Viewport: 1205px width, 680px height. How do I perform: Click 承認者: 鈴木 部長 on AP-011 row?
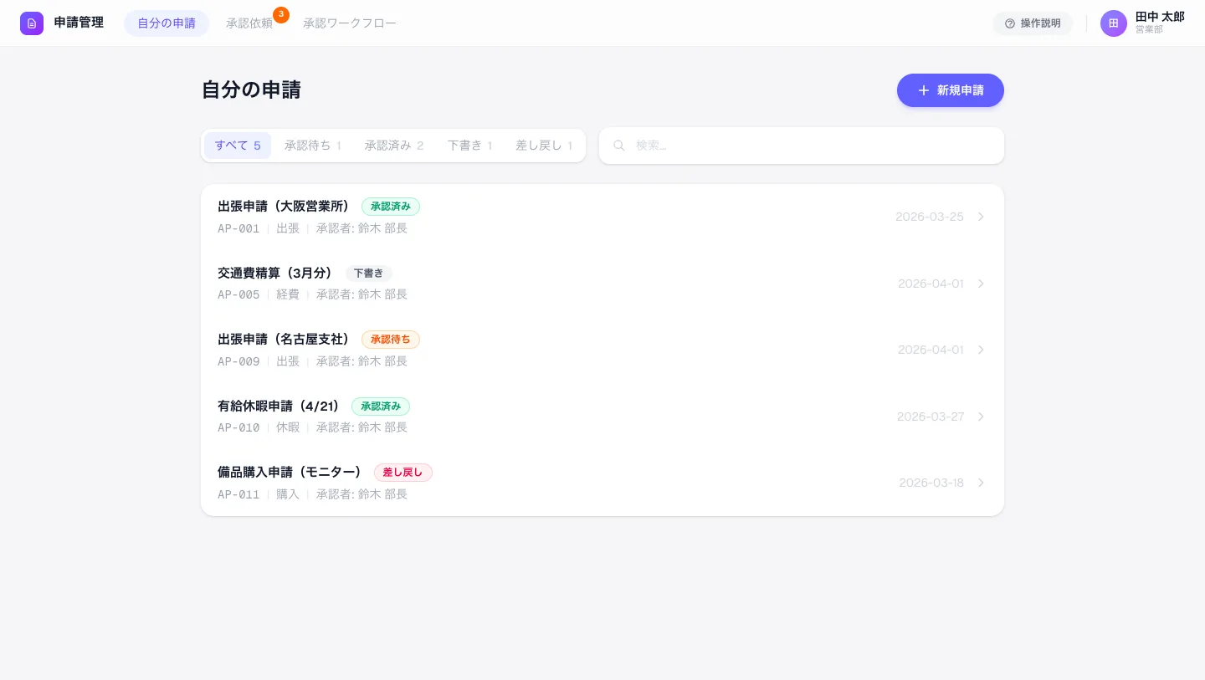(361, 494)
